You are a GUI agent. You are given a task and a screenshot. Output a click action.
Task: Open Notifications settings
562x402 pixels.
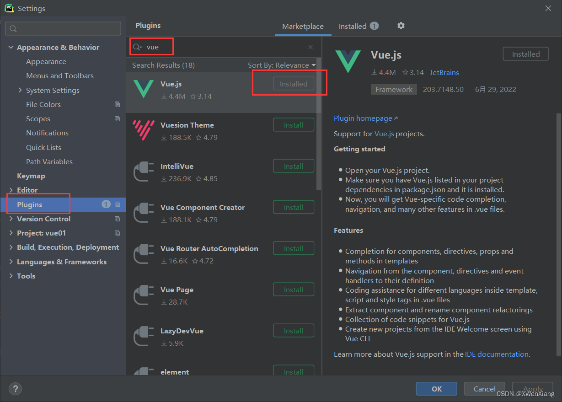pyautogui.click(x=47, y=133)
